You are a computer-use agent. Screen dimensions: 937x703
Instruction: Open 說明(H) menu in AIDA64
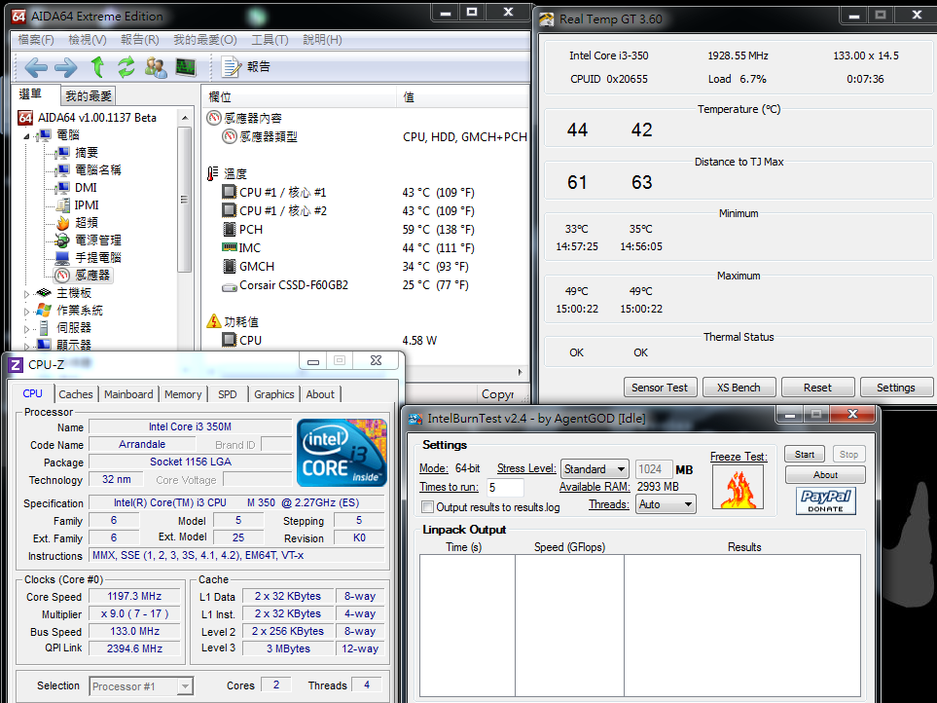pyautogui.click(x=322, y=40)
